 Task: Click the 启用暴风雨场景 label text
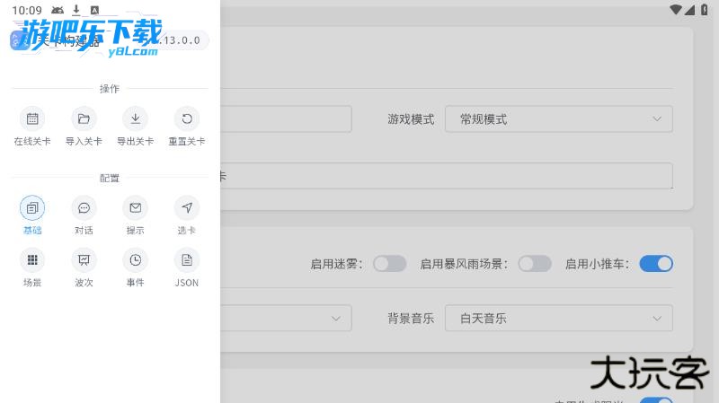pyautogui.click(x=464, y=264)
